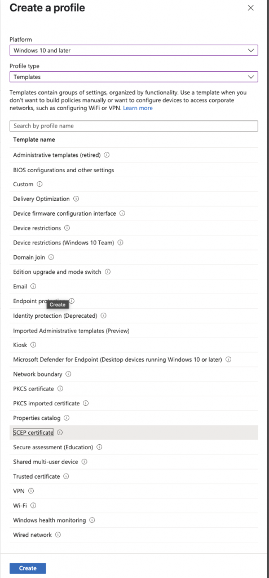This screenshot has height=578, width=269.
Task: Show info for Wired network template
Action: [x=58, y=535]
